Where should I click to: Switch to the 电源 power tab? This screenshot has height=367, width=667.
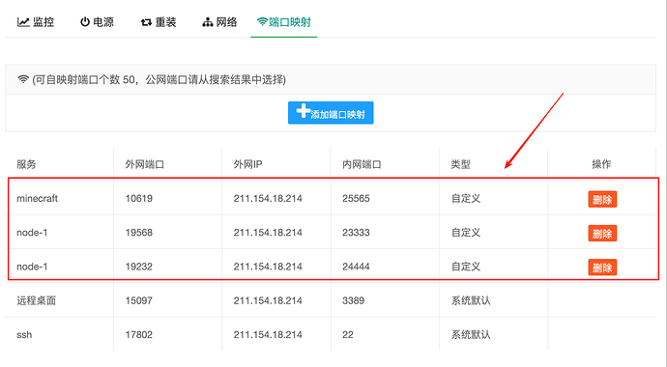[97, 22]
